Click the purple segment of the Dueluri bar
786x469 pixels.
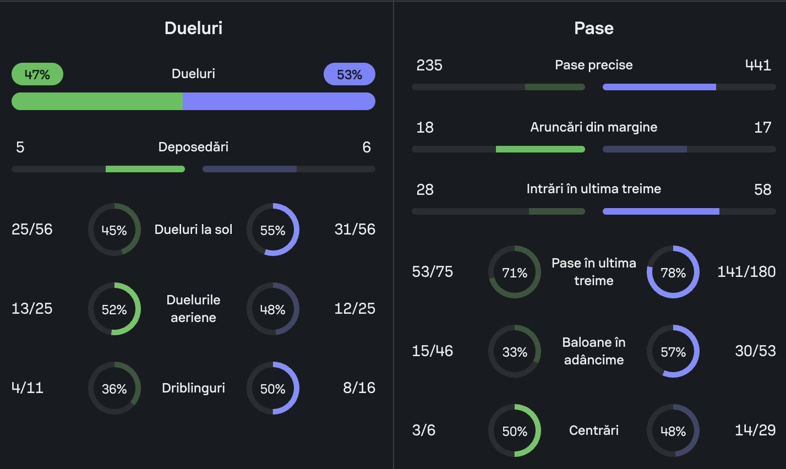point(279,101)
